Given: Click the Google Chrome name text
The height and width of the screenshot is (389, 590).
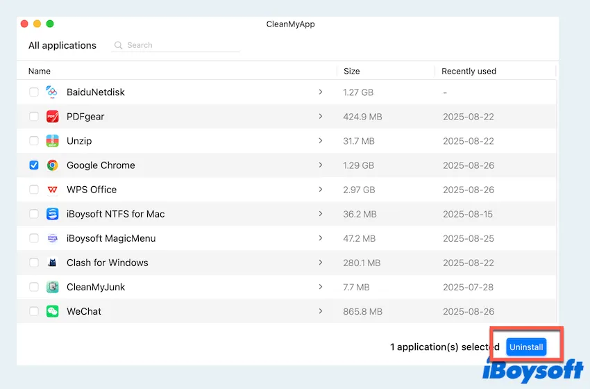Looking at the screenshot, I should [x=101, y=165].
